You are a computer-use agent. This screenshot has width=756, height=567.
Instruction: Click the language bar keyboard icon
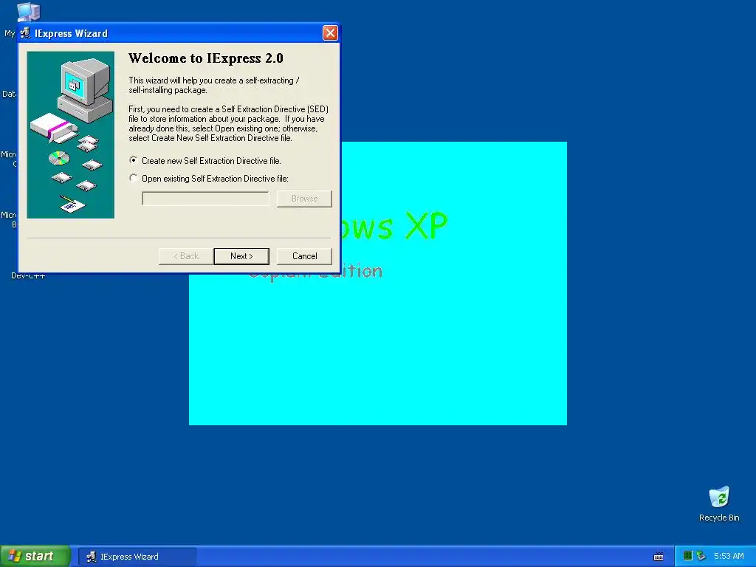[x=658, y=557]
